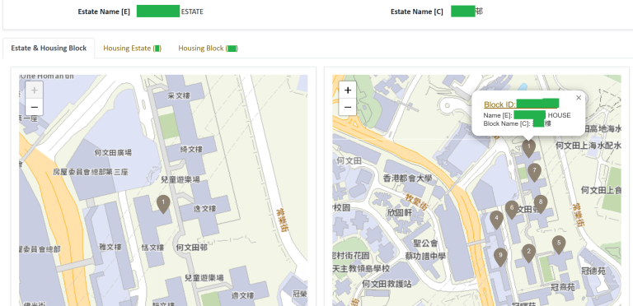Close the Block ID popup
Viewport: 633px width, 306px height.
click(579, 97)
